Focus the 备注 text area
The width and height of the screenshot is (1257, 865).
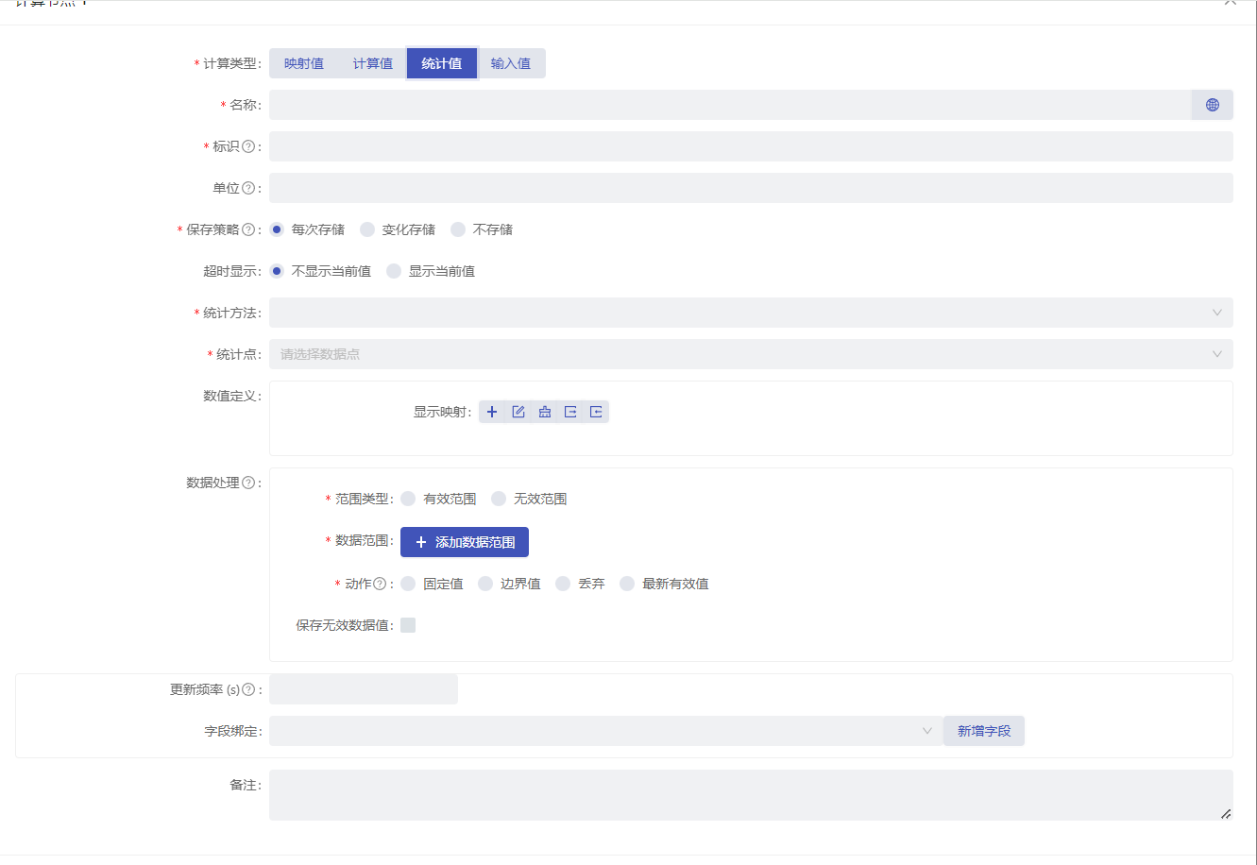(x=751, y=795)
